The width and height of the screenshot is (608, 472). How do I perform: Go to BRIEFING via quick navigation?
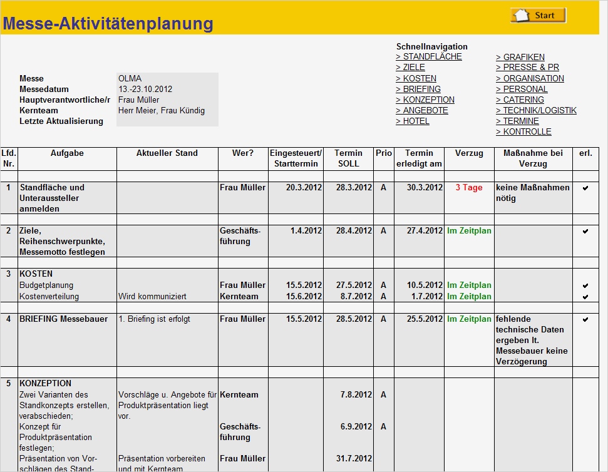(418, 89)
